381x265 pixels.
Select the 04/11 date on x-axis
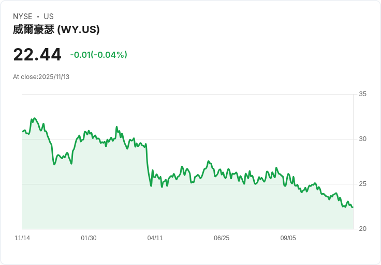point(155,238)
